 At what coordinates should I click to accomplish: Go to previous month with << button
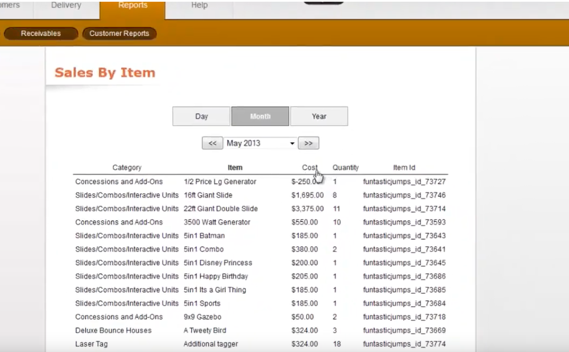coord(212,143)
